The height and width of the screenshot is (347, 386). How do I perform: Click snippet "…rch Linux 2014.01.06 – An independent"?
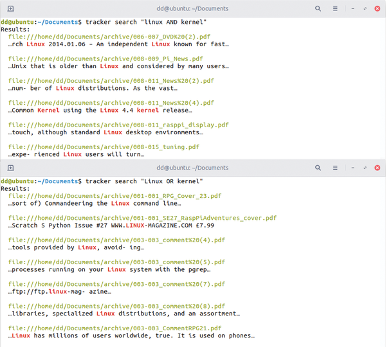pos(118,44)
